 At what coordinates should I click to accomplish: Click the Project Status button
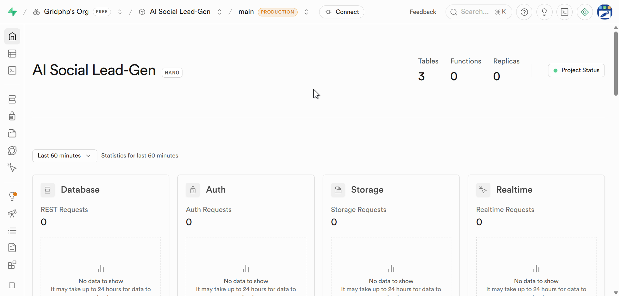(x=576, y=71)
